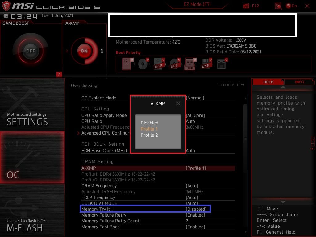
Task: Select Memory Failure Retry Count value 2
Action: tap(187, 221)
